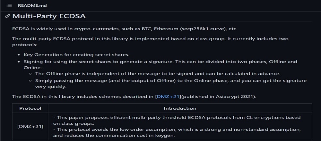Click the paragraph mentioning class group implementation
This screenshot has height=141, width=321.
pyautogui.click(x=150, y=41)
